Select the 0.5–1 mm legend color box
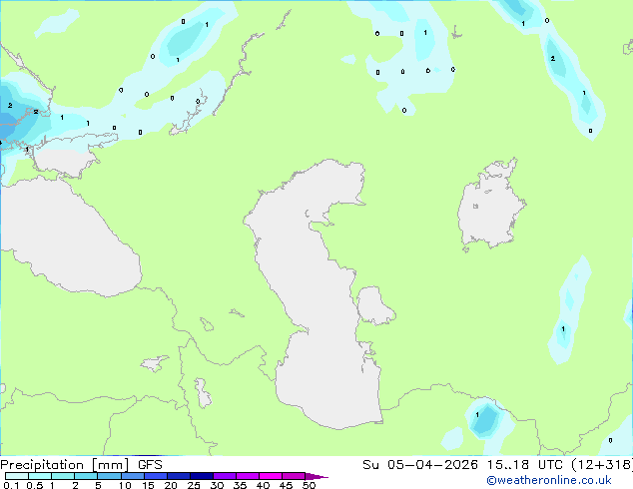The image size is (633, 489). 40,476
